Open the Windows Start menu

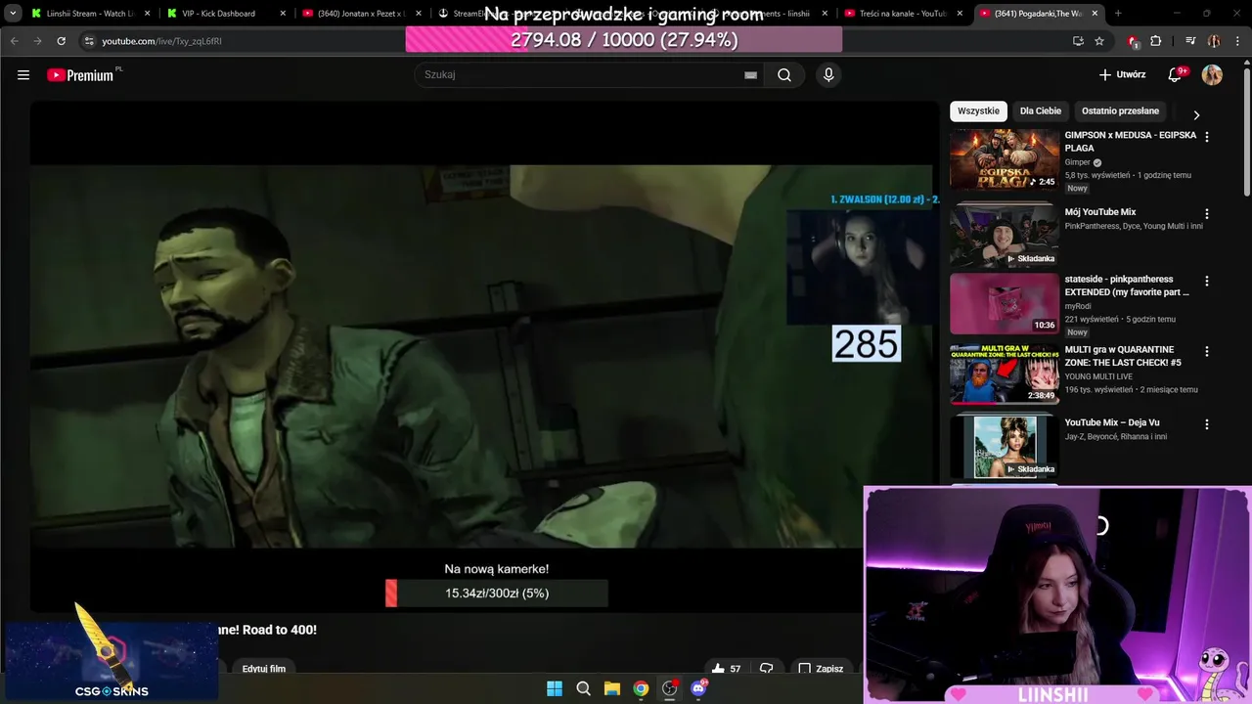tap(555, 688)
